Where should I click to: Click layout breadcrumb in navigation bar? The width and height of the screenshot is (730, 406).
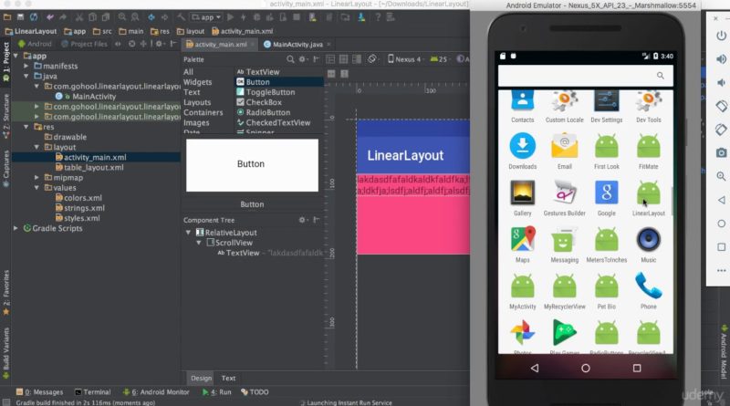(x=191, y=31)
